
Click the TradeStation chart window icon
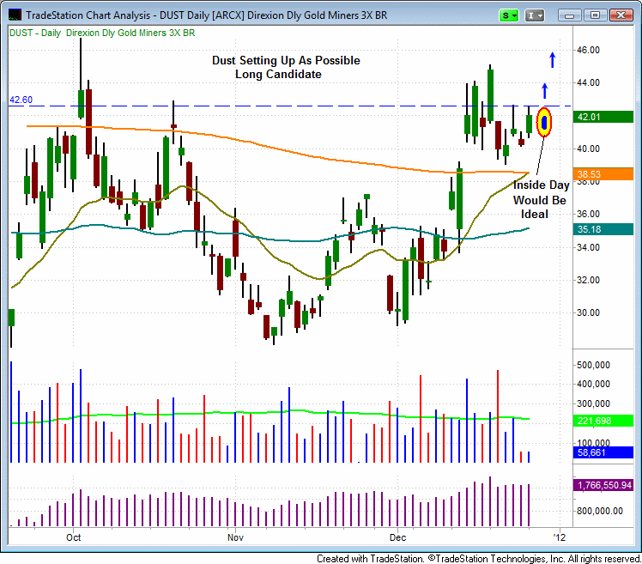[x=15, y=15]
